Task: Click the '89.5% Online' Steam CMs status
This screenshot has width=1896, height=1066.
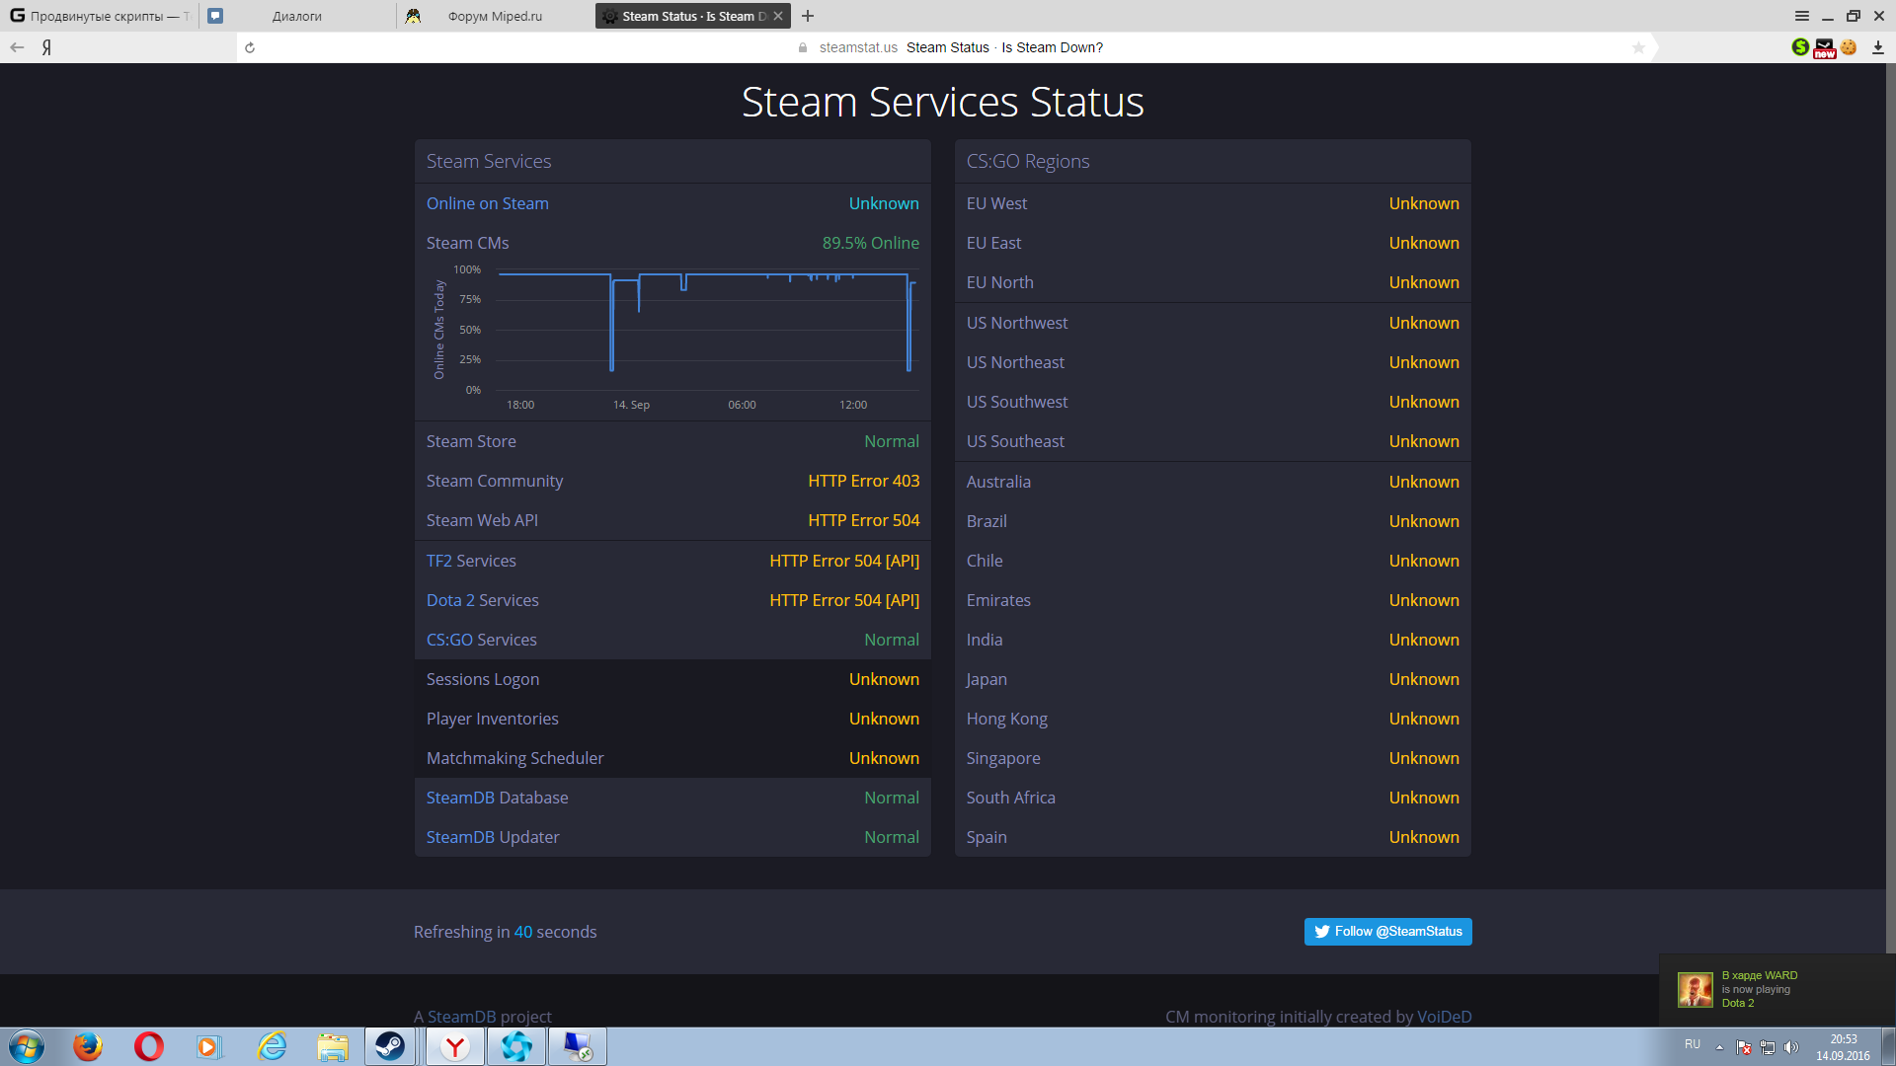Action: (870, 243)
